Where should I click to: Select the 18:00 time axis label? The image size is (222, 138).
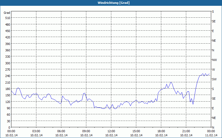coord(161,131)
